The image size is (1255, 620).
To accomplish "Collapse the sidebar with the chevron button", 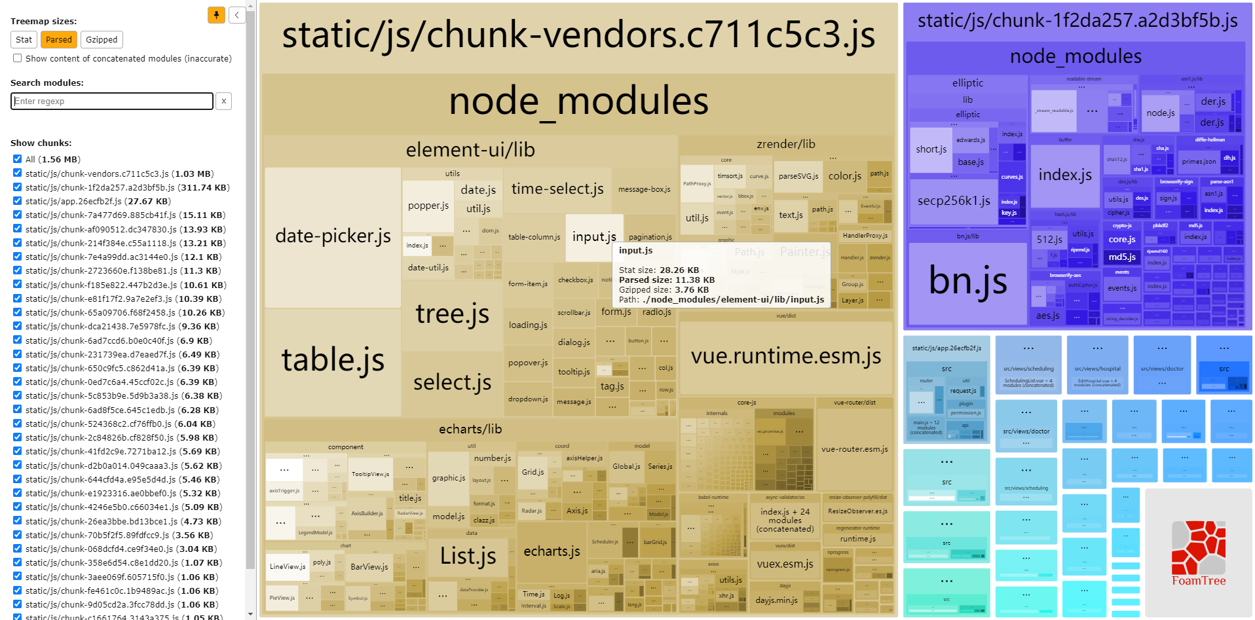I will 237,15.
